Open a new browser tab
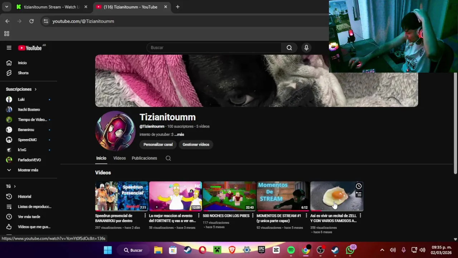458x258 pixels. 177,7
